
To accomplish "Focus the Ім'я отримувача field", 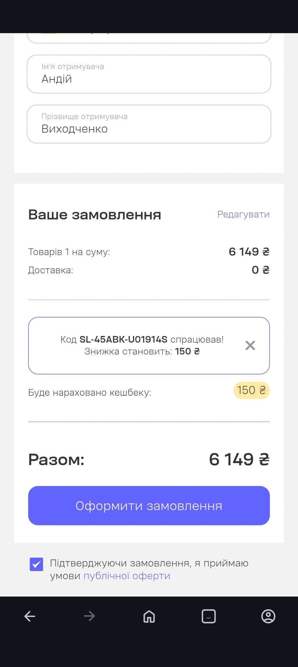I will click(x=149, y=74).
